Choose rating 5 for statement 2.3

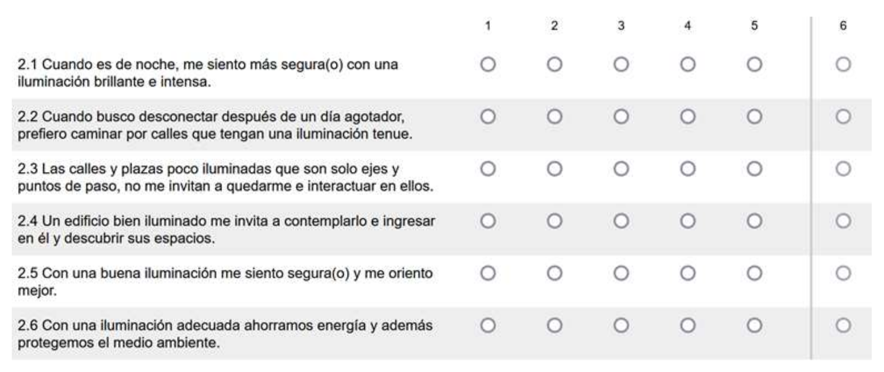tap(754, 169)
